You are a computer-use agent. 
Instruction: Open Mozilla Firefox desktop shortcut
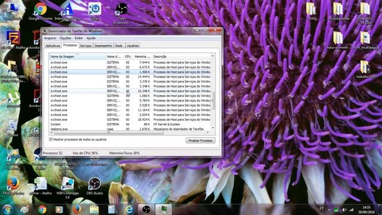click(13, 186)
